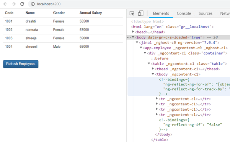Expand the head element node
Image resolution: width=230 pixels, height=142 pixels.
(x=133, y=32)
